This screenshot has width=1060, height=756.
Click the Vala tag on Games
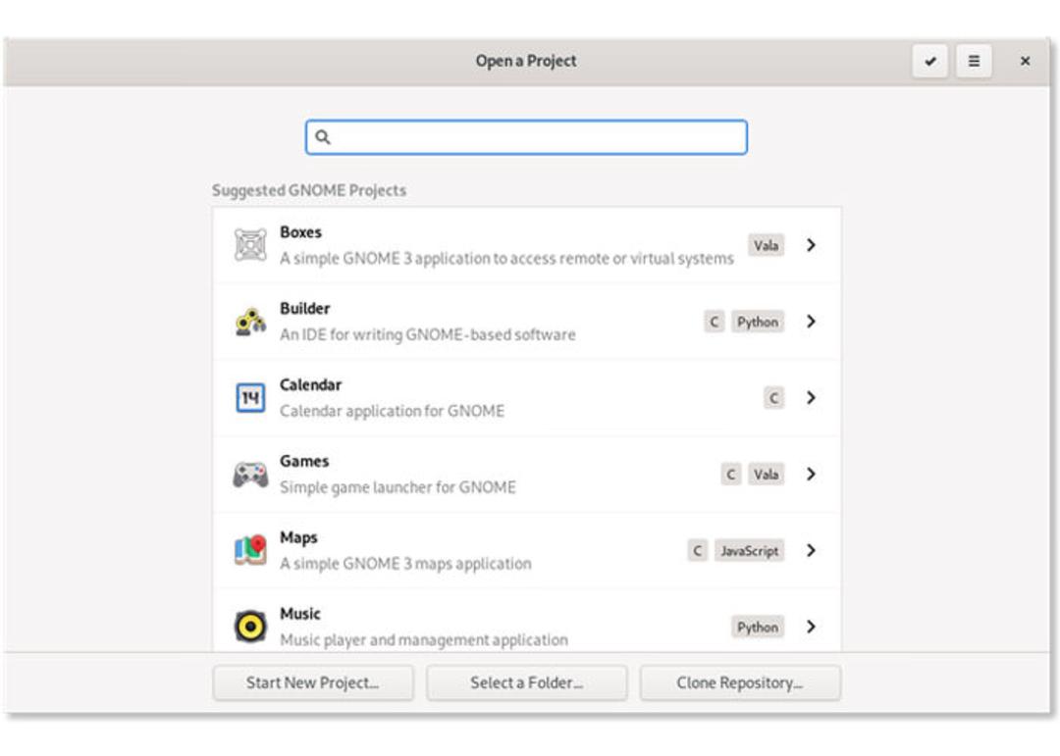766,475
